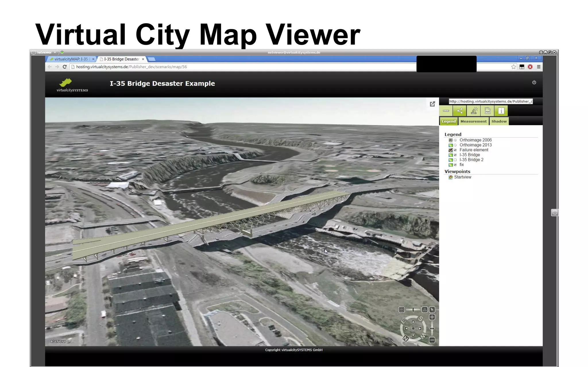Image resolution: width=588 pixels, height=367 pixels.
Task: Open the Chrome hamburger menu
Action: (539, 67)
